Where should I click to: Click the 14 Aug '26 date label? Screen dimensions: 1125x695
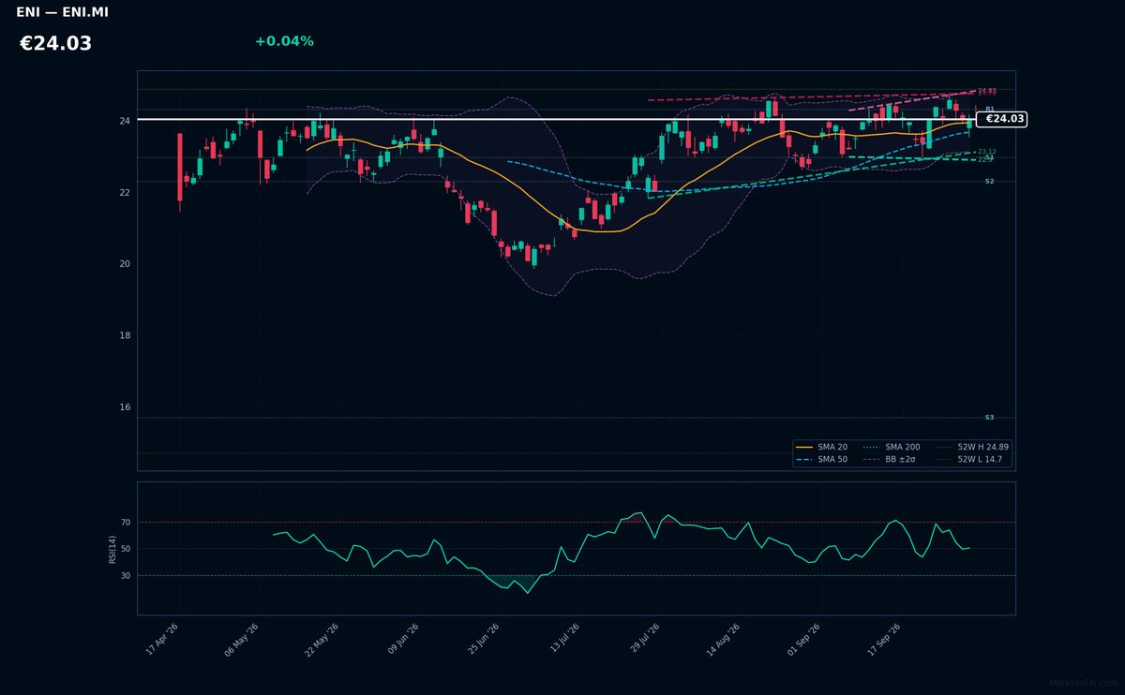725,640
